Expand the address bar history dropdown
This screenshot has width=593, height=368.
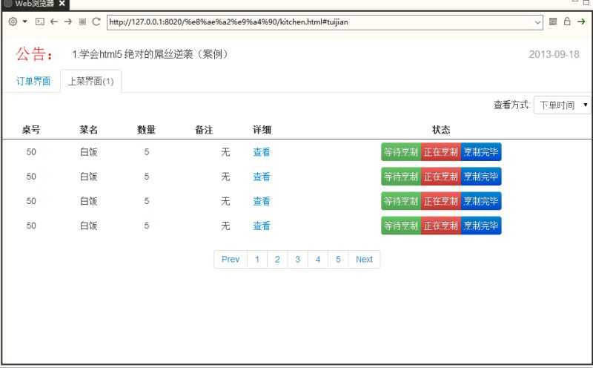(537, 22)
